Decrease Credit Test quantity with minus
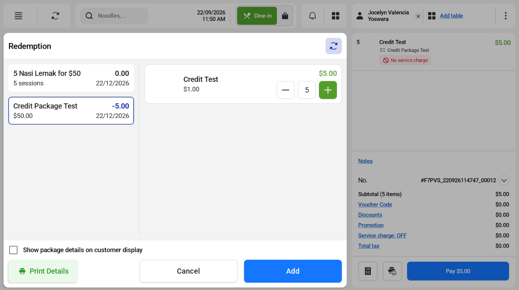 pos(286,90)
